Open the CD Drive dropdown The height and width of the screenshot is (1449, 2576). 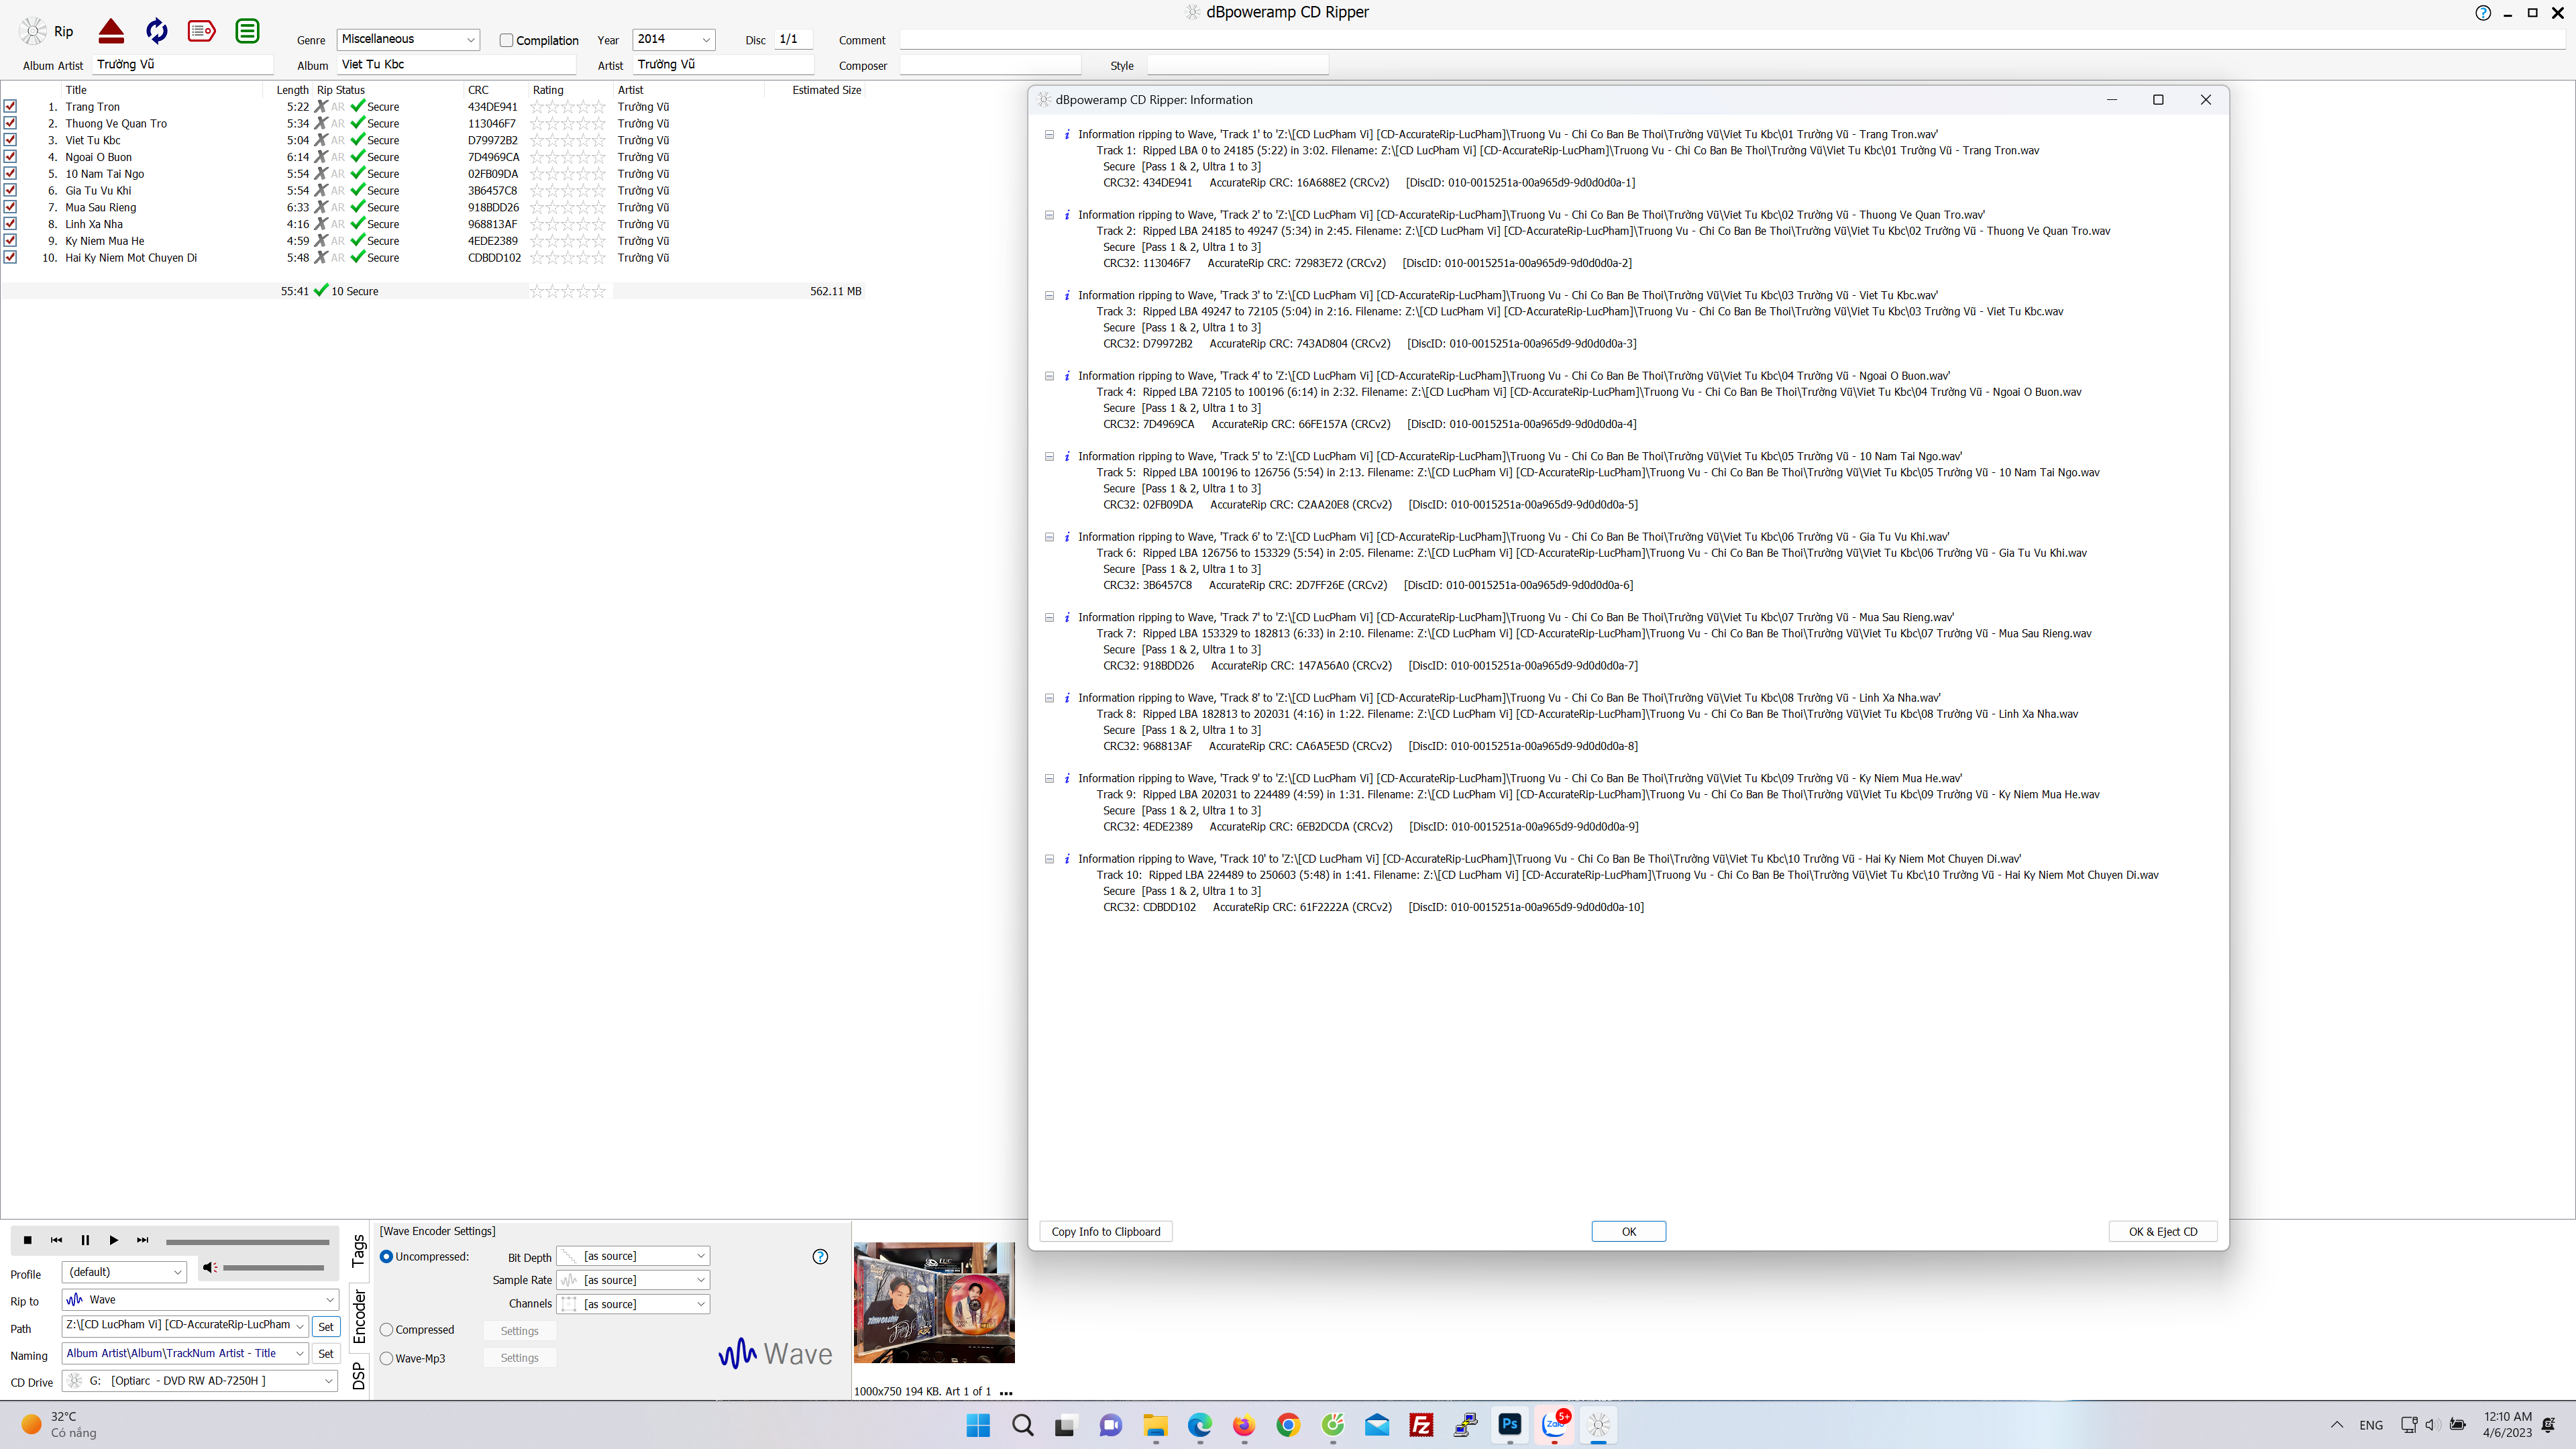(x=328, y=1381)
